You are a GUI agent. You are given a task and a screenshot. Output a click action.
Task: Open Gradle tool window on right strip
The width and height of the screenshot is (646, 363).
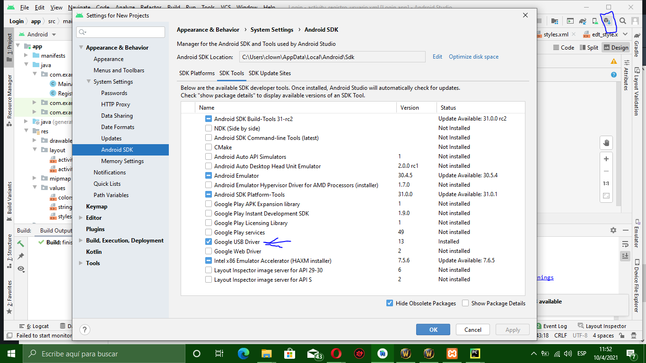pos(637,46)
